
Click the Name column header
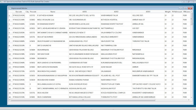click(53, 12)
